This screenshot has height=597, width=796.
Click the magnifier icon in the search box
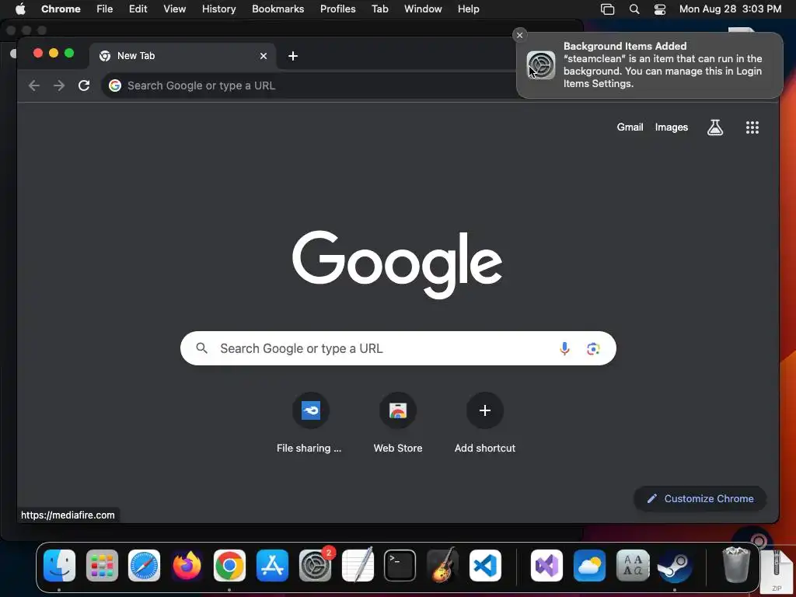pos(201,348)
